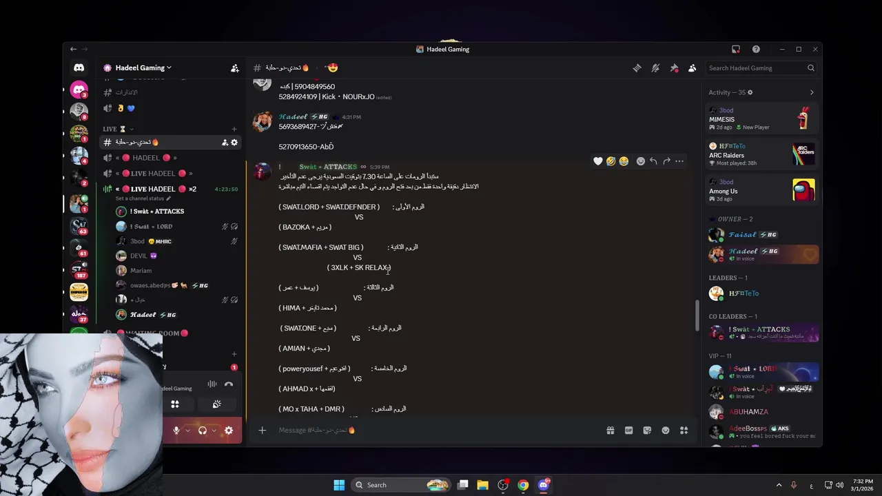The image size is (882, 496).
Task: Open Google Chrome from the taskbar
Action: tap(523, 485)
